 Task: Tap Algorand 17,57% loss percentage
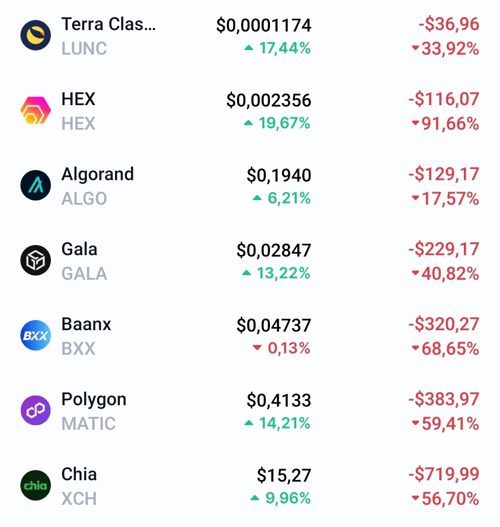coord(445,199)
